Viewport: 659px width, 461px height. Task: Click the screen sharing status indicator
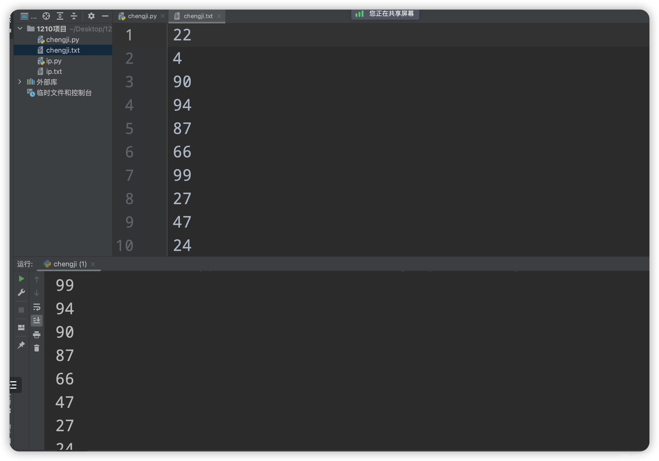coord(385,14)
